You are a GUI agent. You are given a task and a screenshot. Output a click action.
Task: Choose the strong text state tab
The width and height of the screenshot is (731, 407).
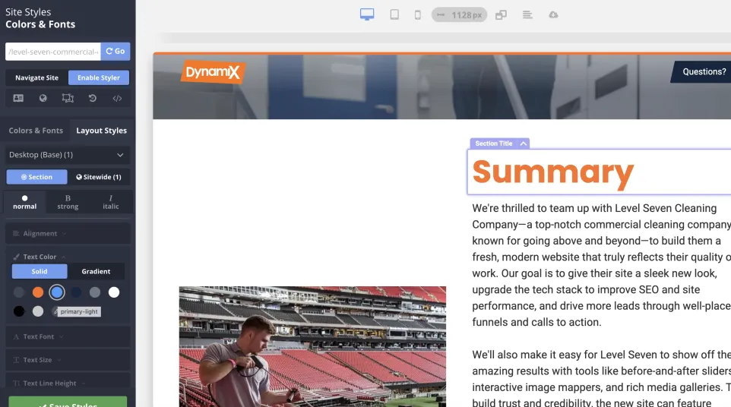68,202
